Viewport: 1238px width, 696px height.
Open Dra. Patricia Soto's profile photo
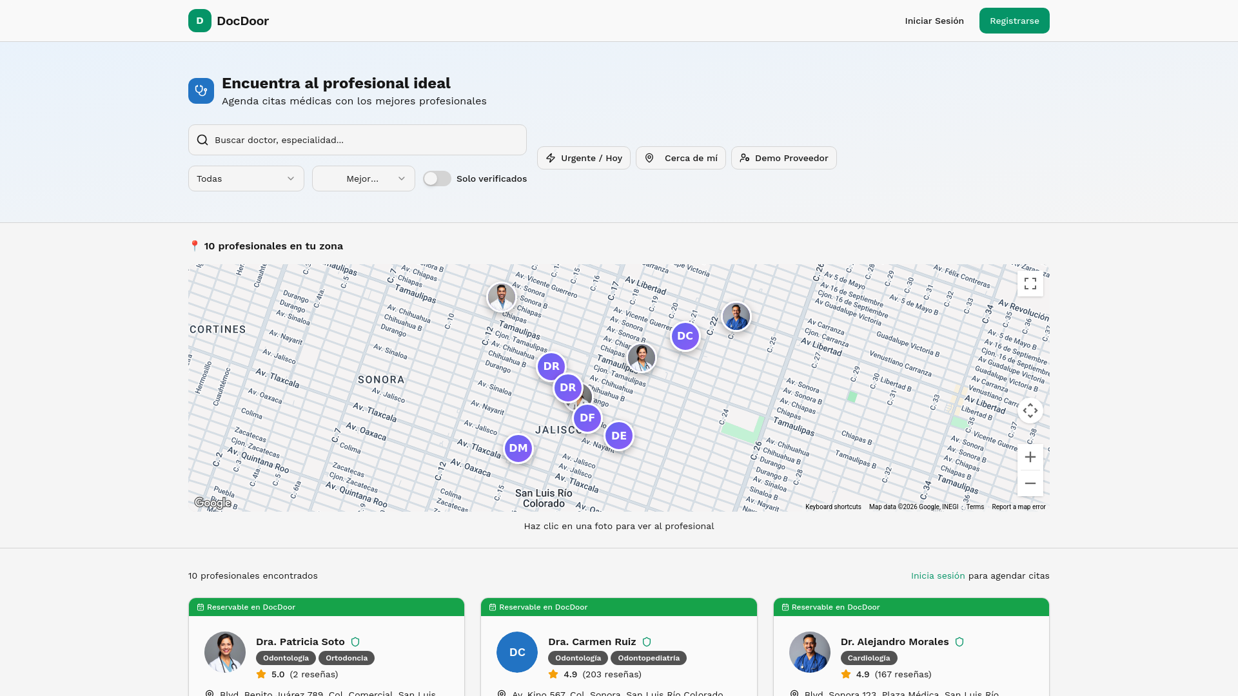point(225,652)
